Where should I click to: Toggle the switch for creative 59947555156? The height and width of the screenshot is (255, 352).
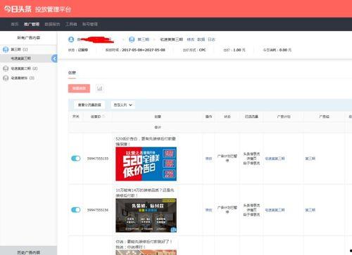click(76, 210)
